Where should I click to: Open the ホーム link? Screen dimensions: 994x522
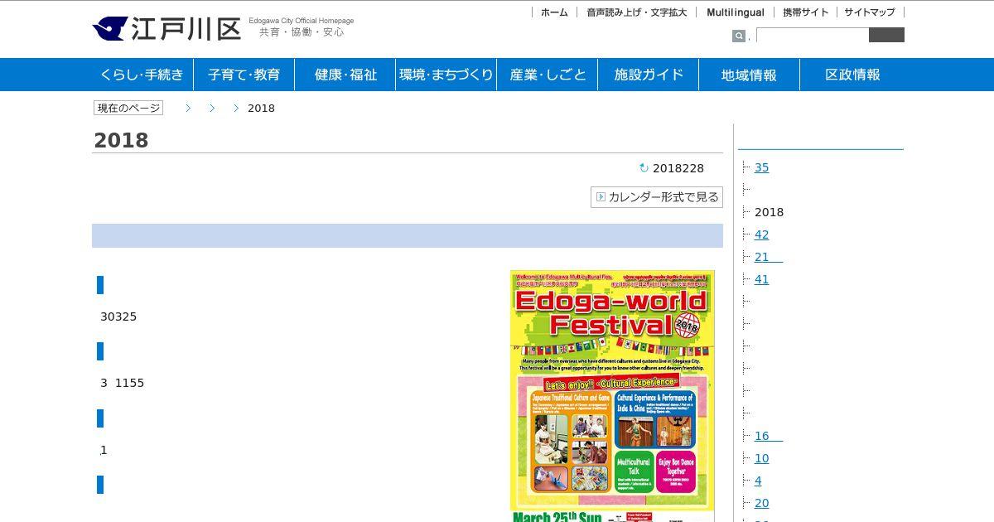tap(554, 12)
